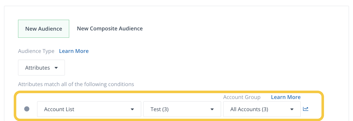The width and height of the screenshot is (353, 121).
Task: Open the trend chart icon beside All Accounts
Action: click(306, 109)
